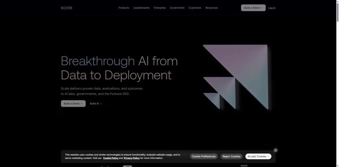Click the scrollbar up arrow
The height and width of the screenshot is (167, 339).
coord(337,2)
